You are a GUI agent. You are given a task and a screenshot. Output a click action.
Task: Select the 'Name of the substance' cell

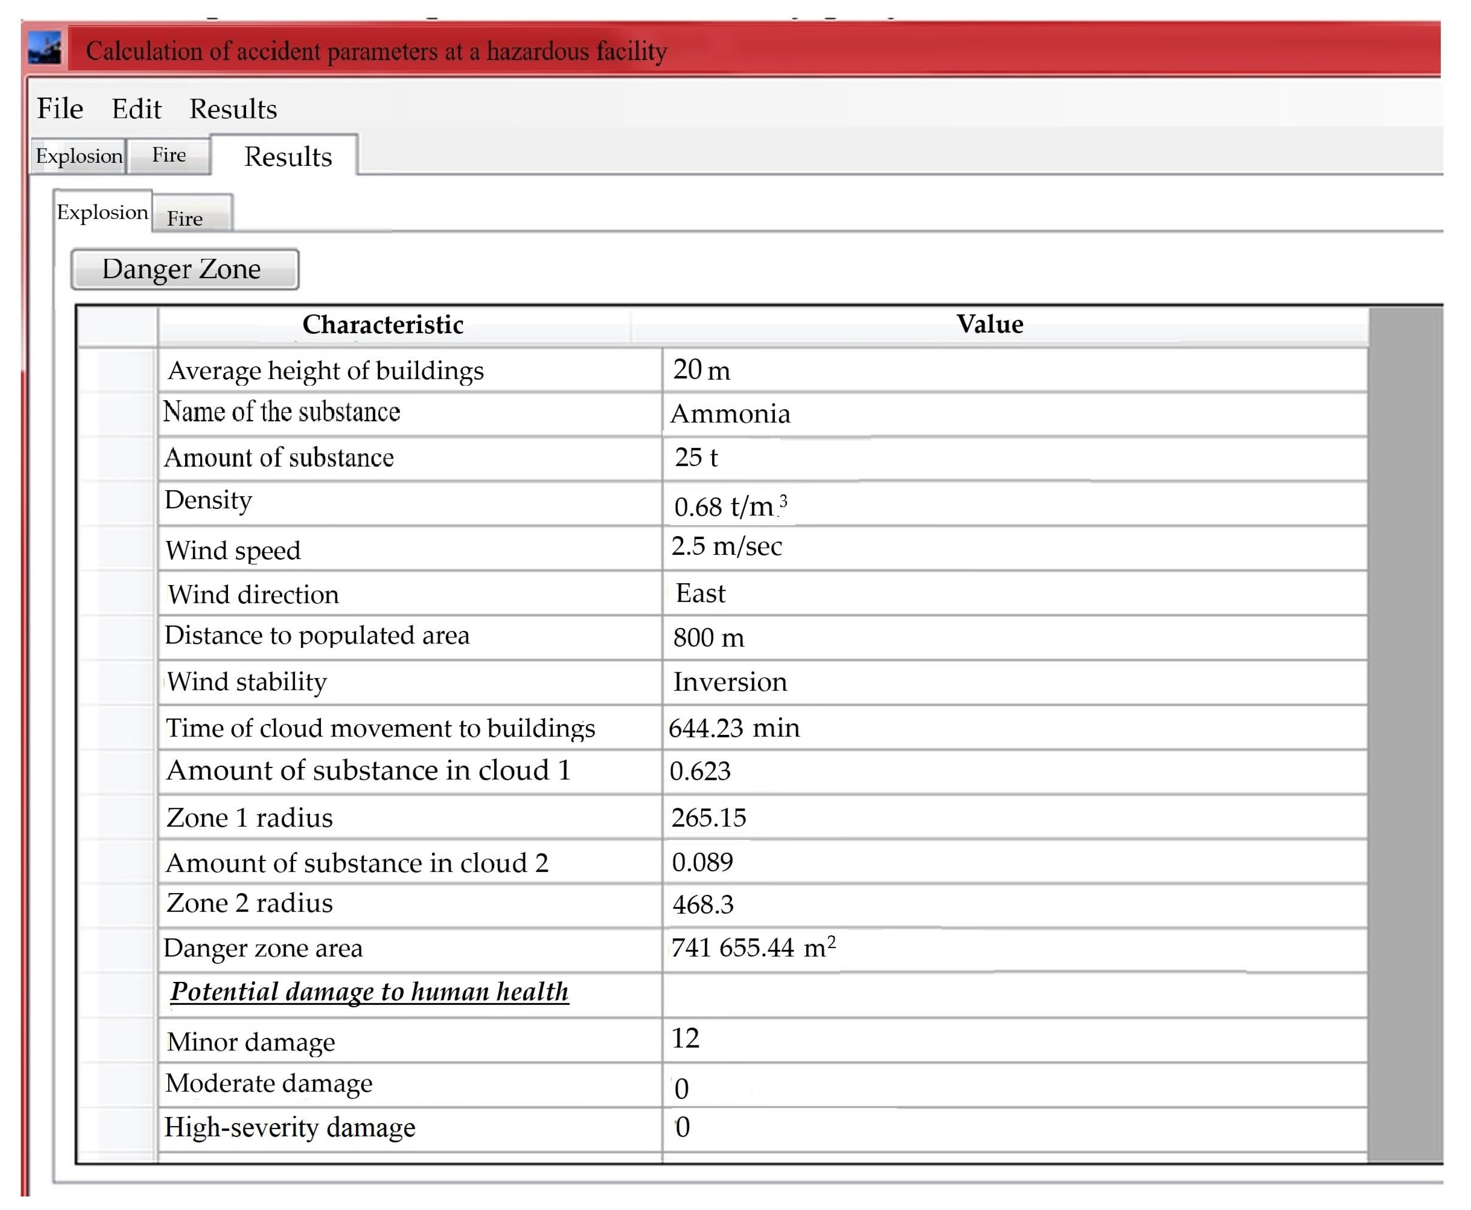410,415
